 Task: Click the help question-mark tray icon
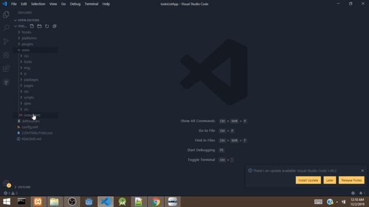pos(330,202)
